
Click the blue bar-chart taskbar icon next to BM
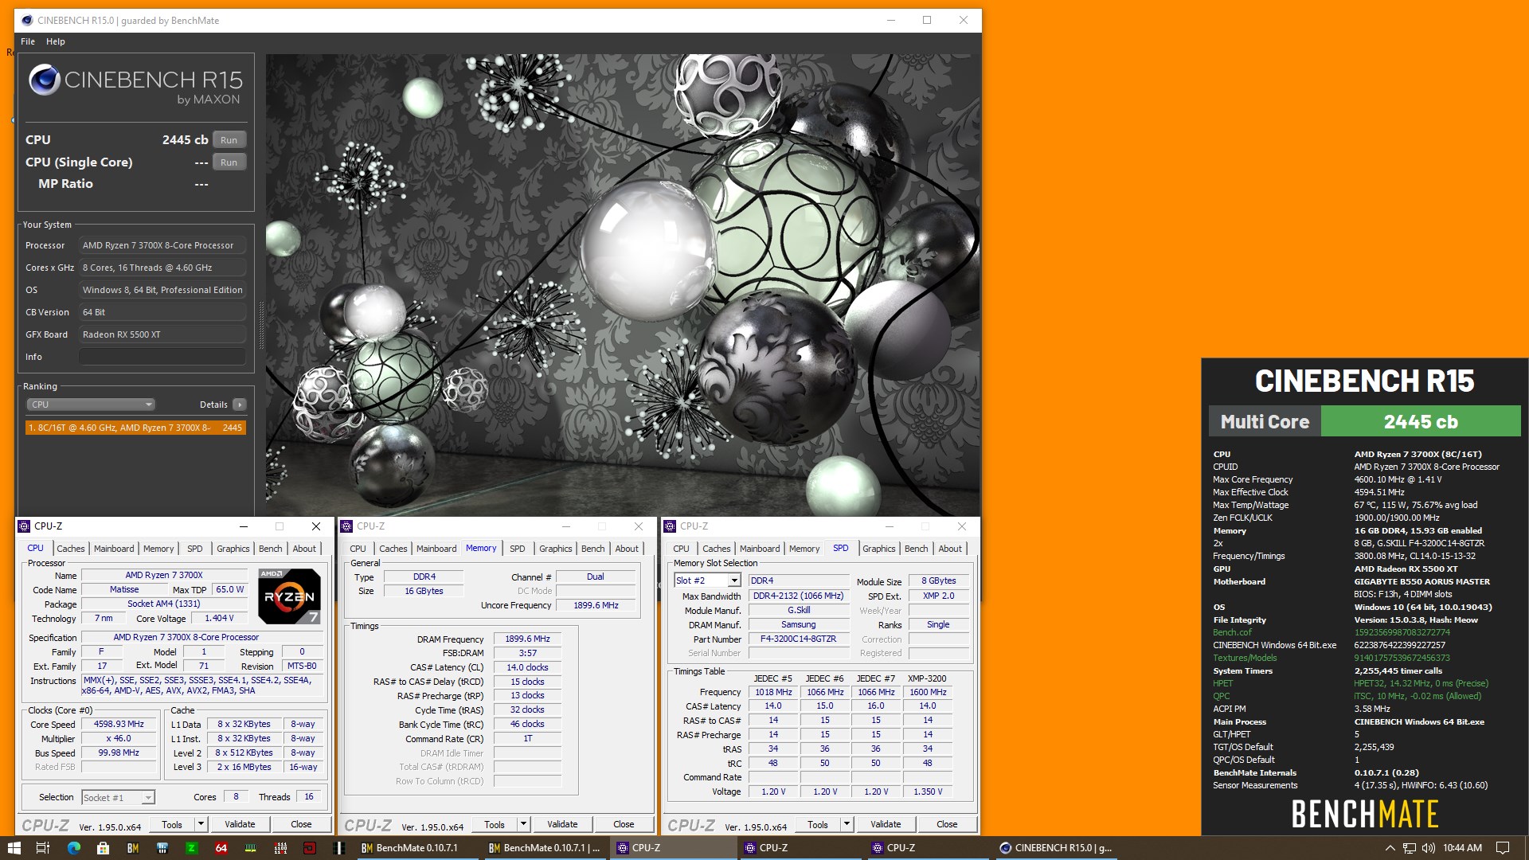[x=162, y=848]
